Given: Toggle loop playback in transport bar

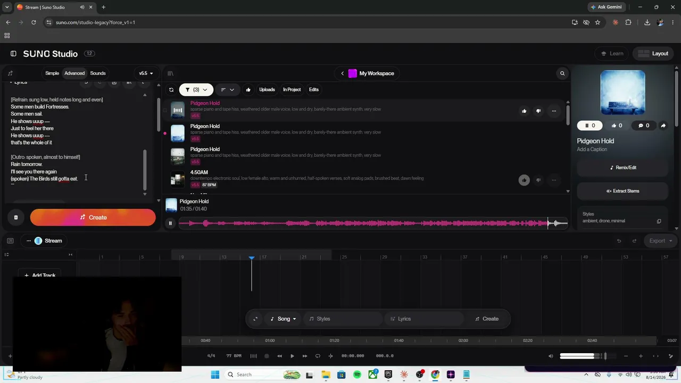Looking at the screenshot, I should click(318, 356).
